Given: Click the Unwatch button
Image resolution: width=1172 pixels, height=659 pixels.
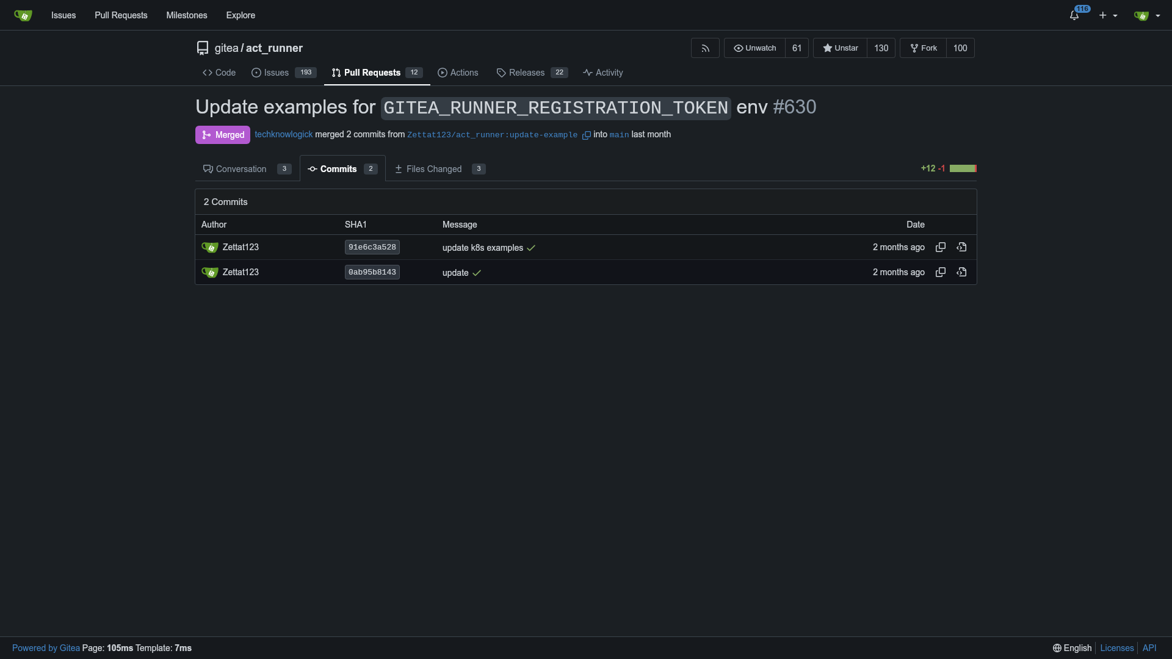Looking at the screenshot, I should [754, 48].
